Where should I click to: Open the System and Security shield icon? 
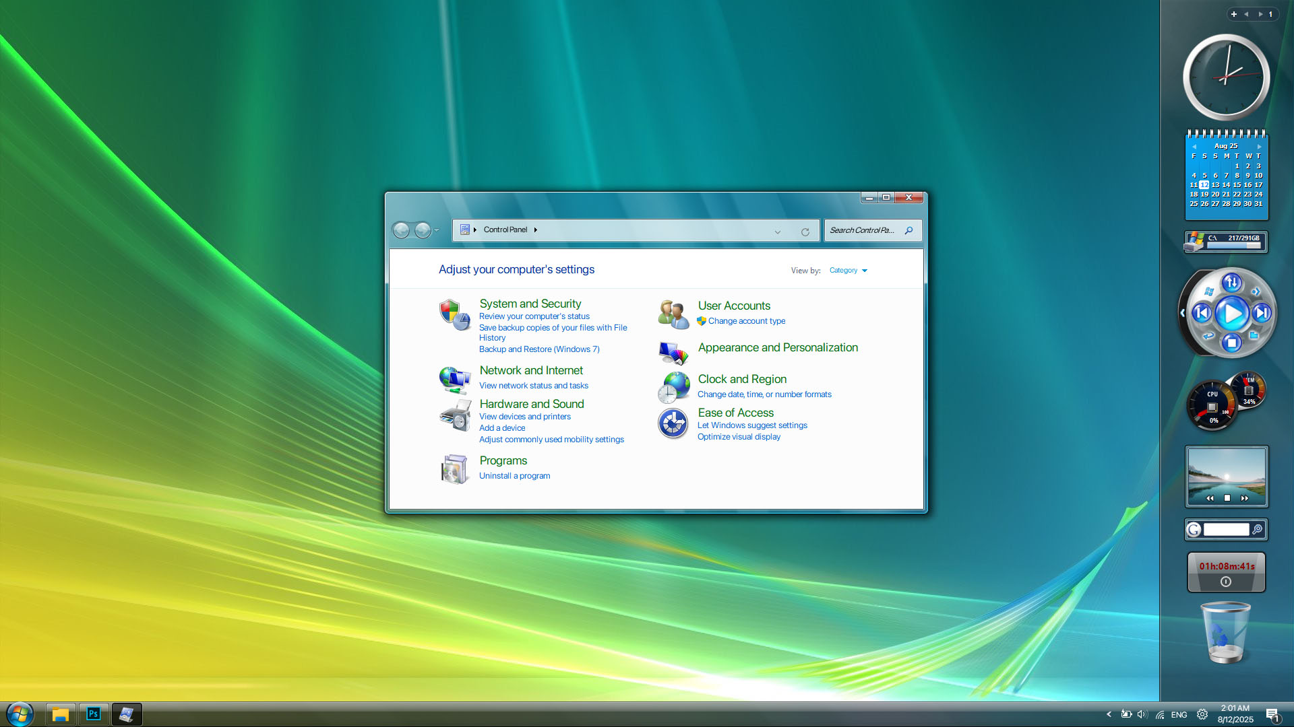click(x=455, y=314)
